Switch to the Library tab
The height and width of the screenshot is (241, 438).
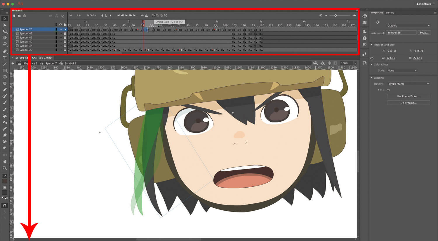click(390, 13)
